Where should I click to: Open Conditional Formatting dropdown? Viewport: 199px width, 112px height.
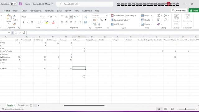click(123, 16)
